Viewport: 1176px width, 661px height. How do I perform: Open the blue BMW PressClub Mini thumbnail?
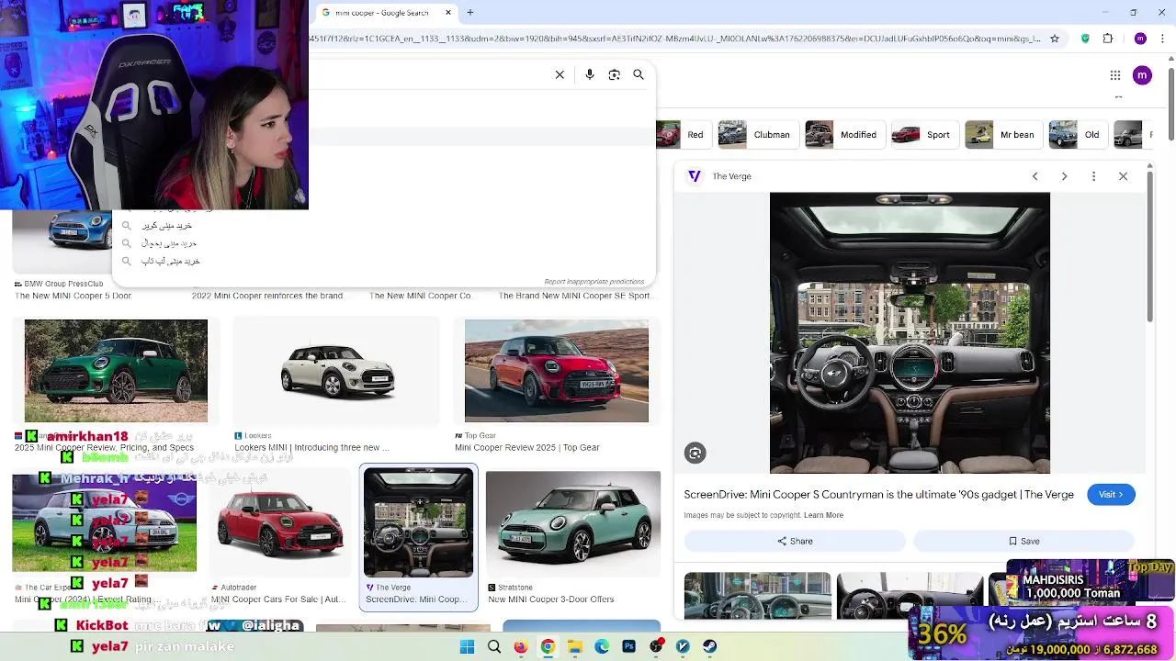(x=64, y=242)
